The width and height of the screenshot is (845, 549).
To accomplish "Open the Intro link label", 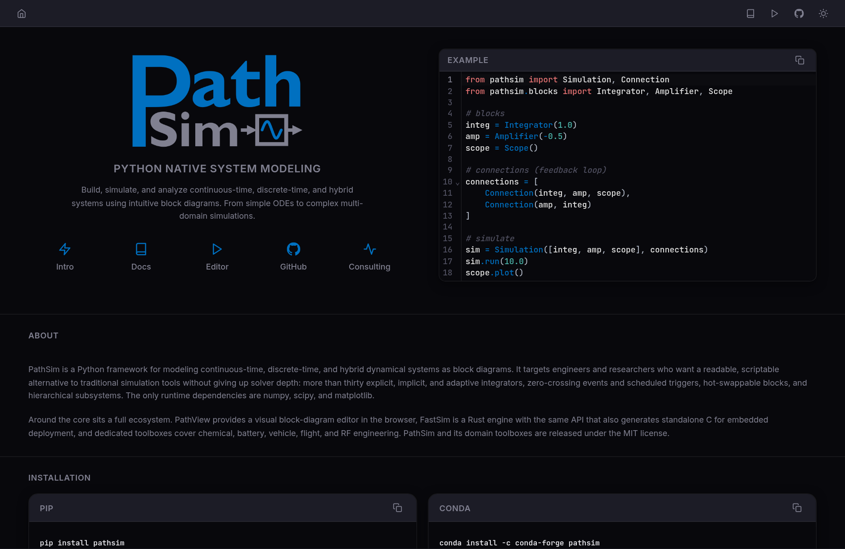I will coord(65,267).
